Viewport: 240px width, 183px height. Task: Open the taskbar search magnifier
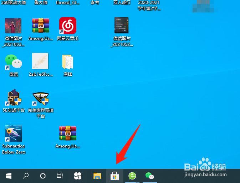coord(26,176)
